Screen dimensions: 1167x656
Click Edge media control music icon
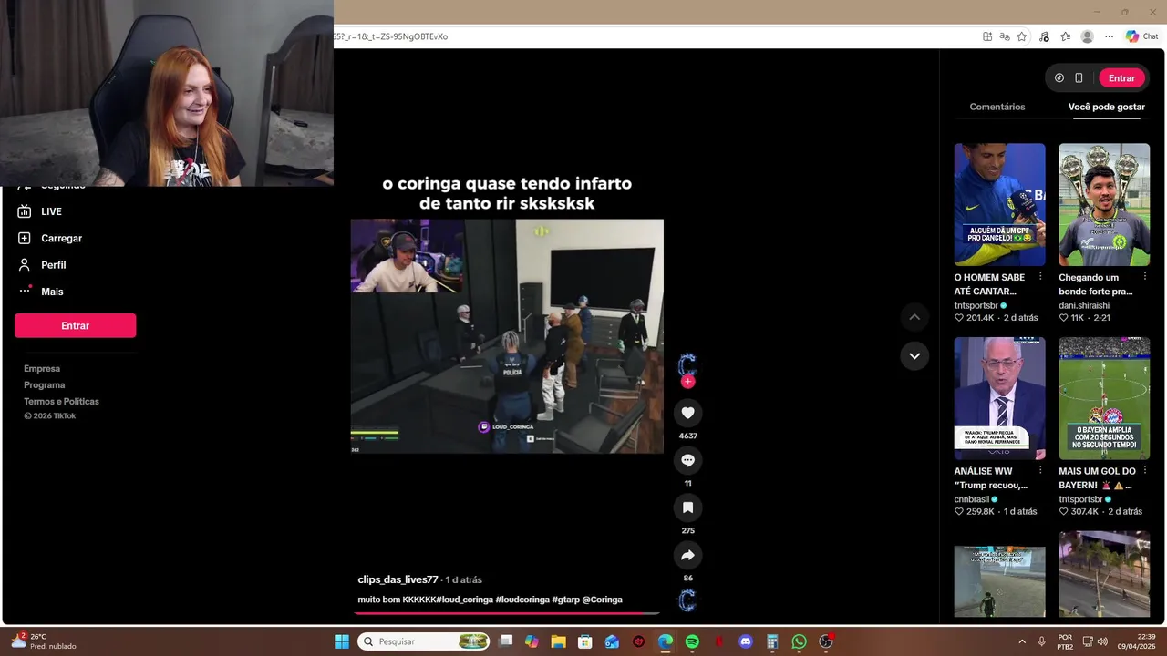point(1044,36)
